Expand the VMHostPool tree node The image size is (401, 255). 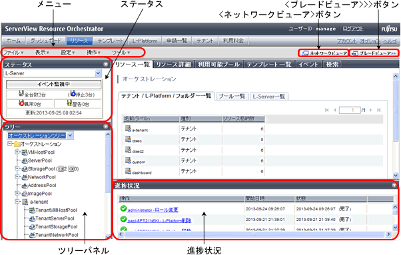point(17,152)
